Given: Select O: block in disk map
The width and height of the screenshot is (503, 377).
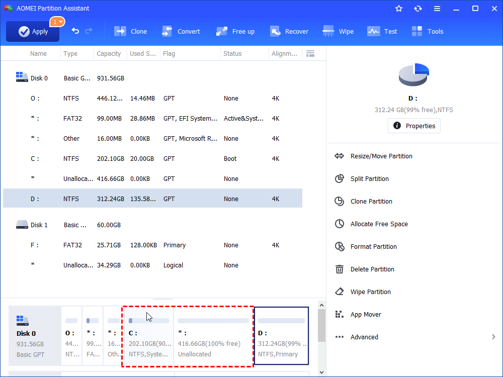Looking at the screenshot, I should [71, 336].
